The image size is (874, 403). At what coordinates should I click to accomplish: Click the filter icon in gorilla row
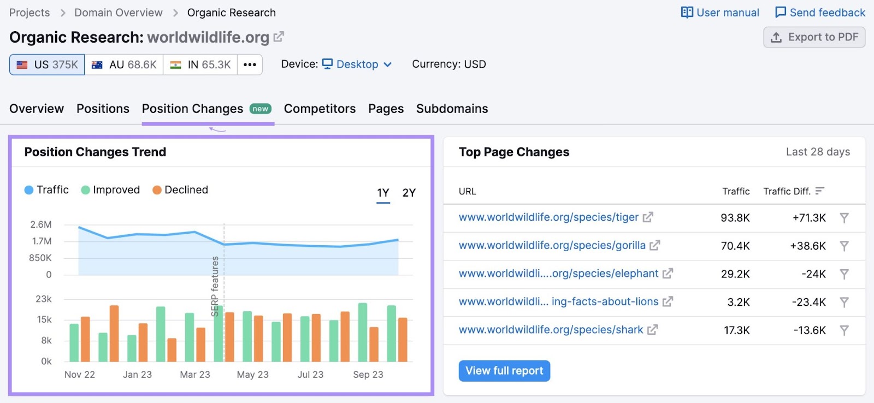click(x=844, y=246)
